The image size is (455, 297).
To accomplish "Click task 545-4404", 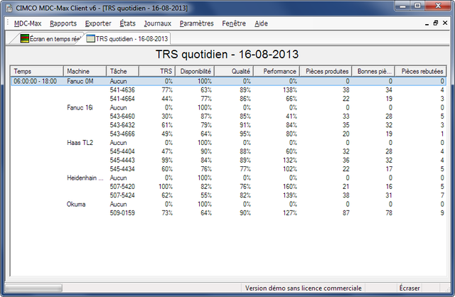I will (x=122, y=151).
